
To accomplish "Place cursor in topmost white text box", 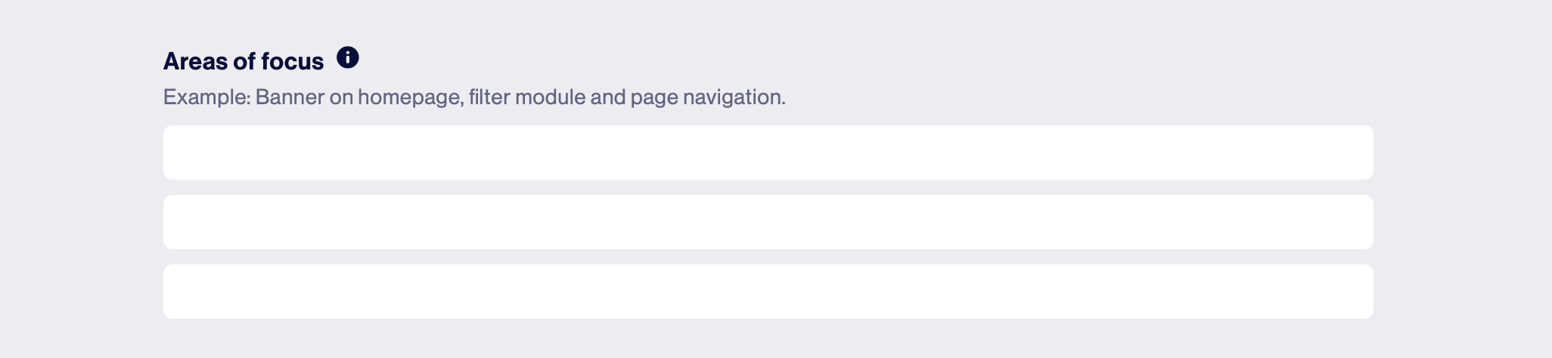I will (768, 153).
